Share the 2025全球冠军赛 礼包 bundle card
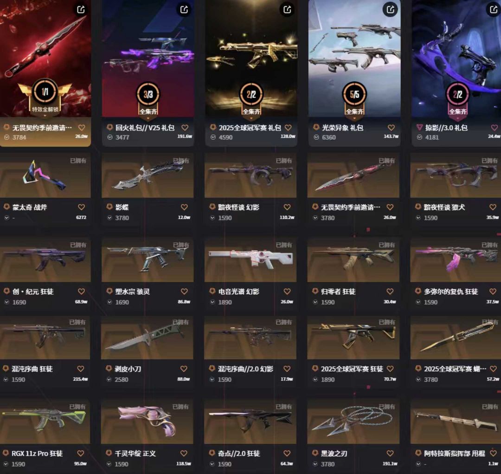Screen dimensions: 501x474 287,9
